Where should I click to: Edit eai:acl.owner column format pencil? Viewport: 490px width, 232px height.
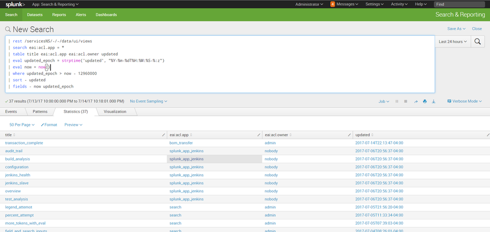[x=349, y=135]
